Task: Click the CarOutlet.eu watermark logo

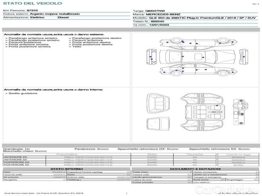Action: coord(227,189)
